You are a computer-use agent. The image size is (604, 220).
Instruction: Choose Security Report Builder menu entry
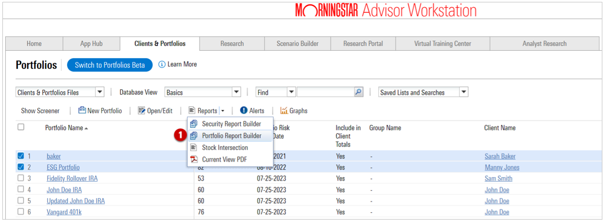(x=230, y=124)
